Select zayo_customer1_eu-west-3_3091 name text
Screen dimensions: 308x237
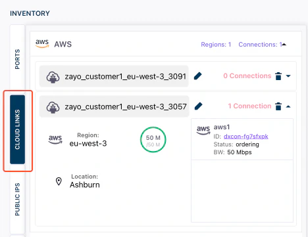click(x=125, y=76)
